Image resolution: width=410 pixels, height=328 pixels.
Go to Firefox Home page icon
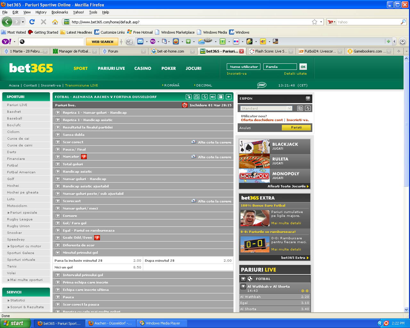click(55, 22)
